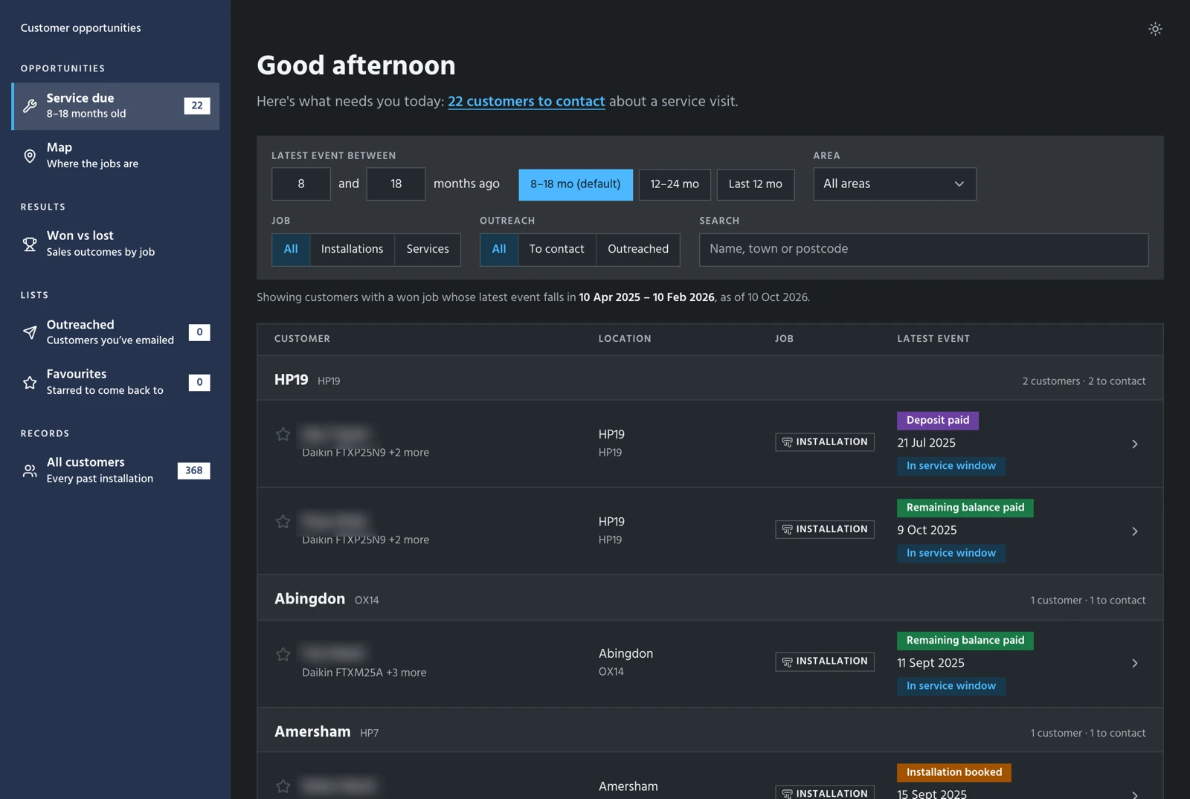Click the Service due wrench icon
Viewport: 1190px width, 799px height.
(x=30, y=106)
